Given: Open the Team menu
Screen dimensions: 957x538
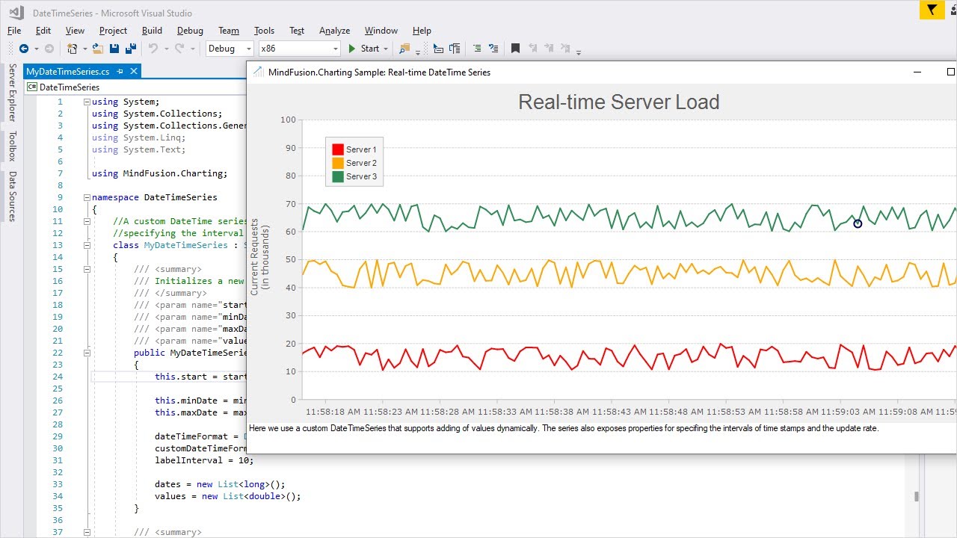Looking at the screenshot, I should tap(229, 31).
